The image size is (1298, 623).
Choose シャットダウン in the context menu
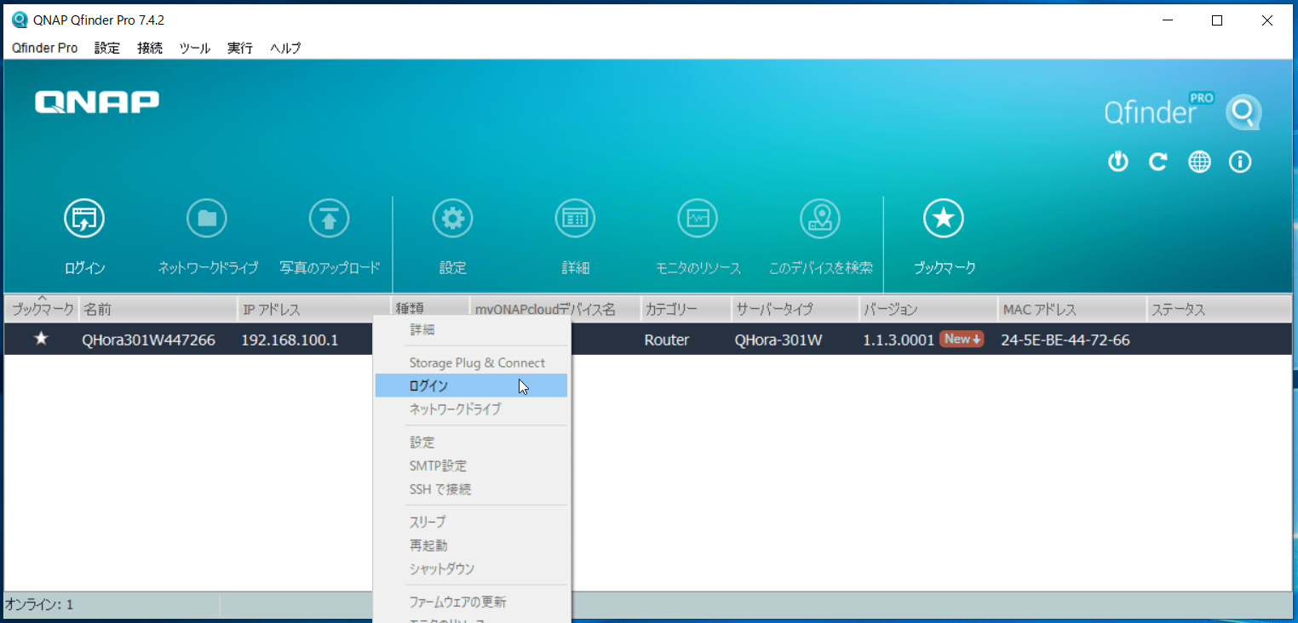(x=472, y=569)
